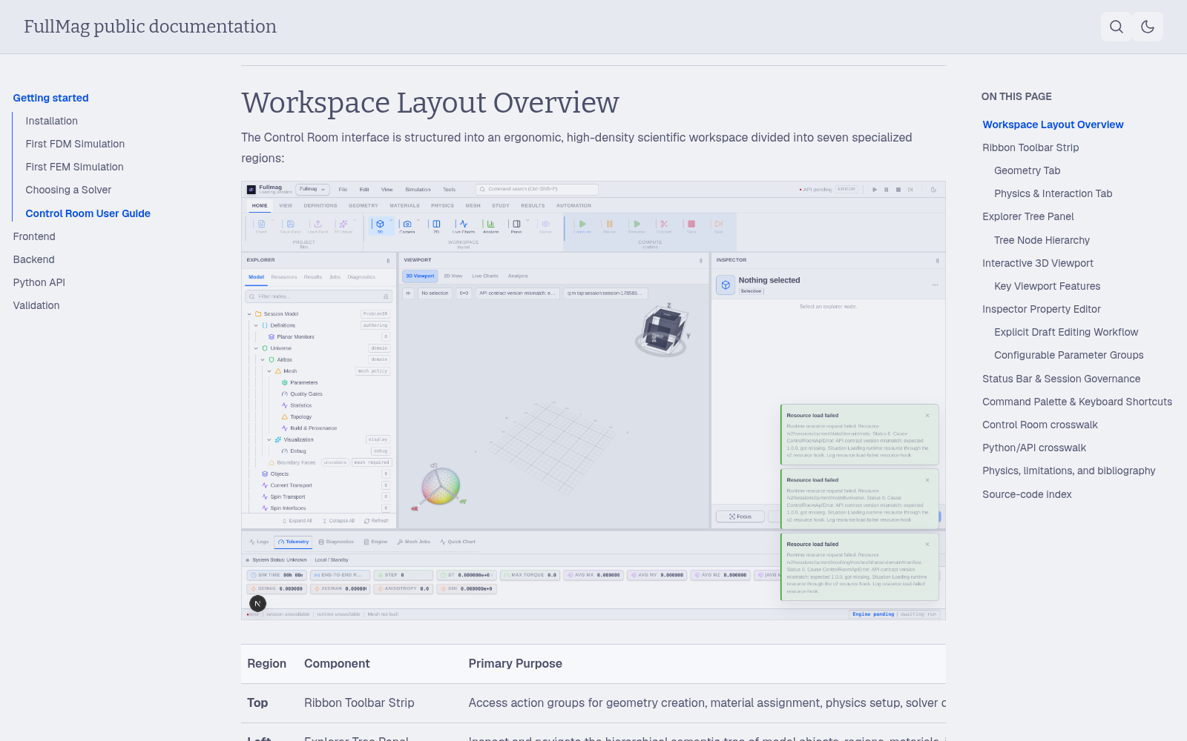Go to FullMag public documentation home
The image size is (1187, 741).
tap(150, 27)
